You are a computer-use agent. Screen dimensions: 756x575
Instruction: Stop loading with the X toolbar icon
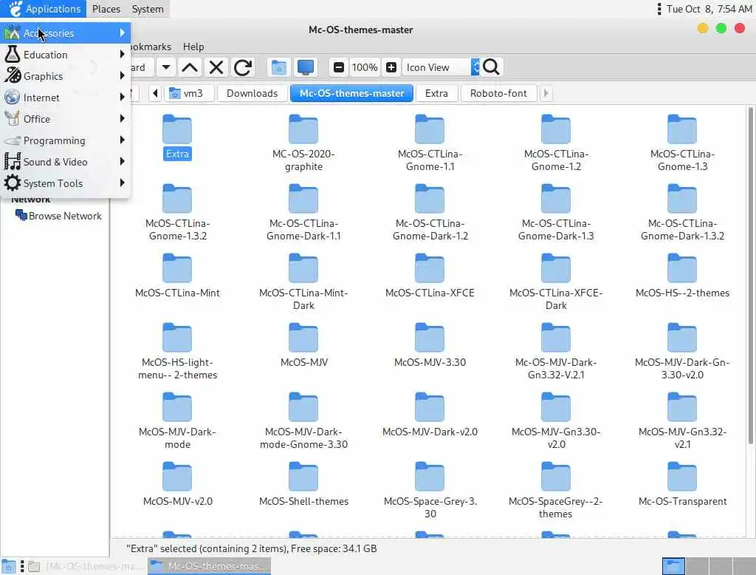pyautogui.click(x=216, y=67)
